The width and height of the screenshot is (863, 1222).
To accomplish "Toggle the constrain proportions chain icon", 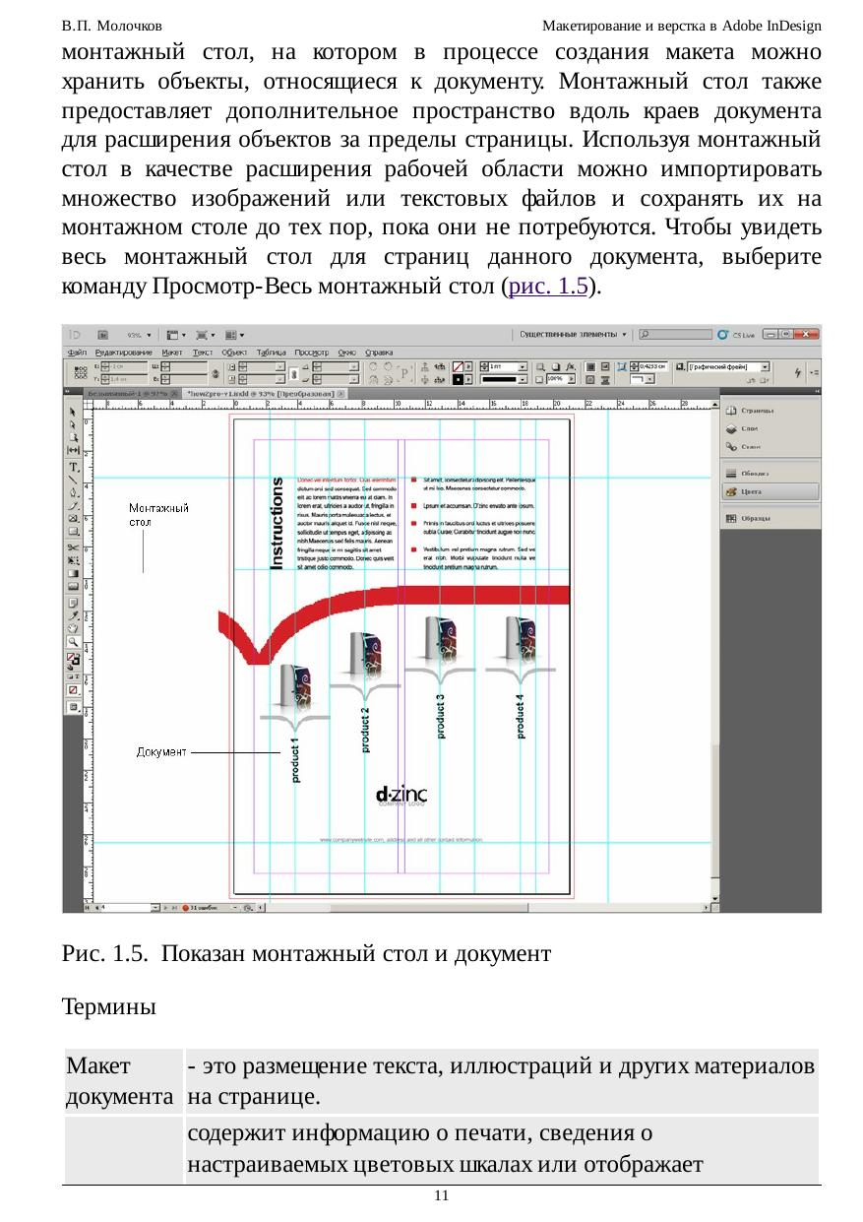I will point(214,371).
